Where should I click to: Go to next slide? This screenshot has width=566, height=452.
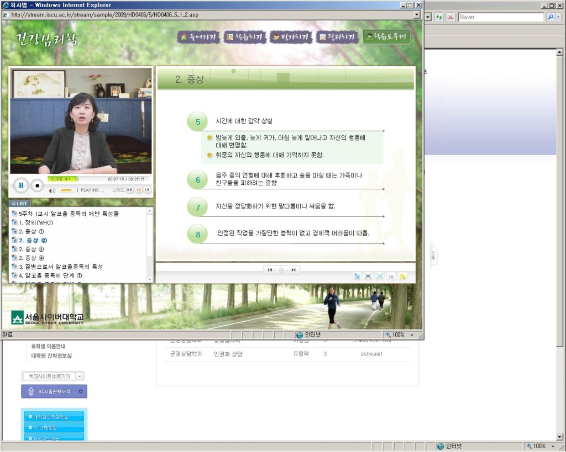[294, 270]
